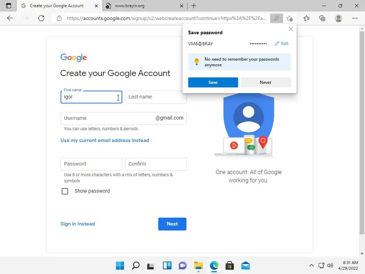
Task: Close the Google Account tab
Action: [96, 6]
